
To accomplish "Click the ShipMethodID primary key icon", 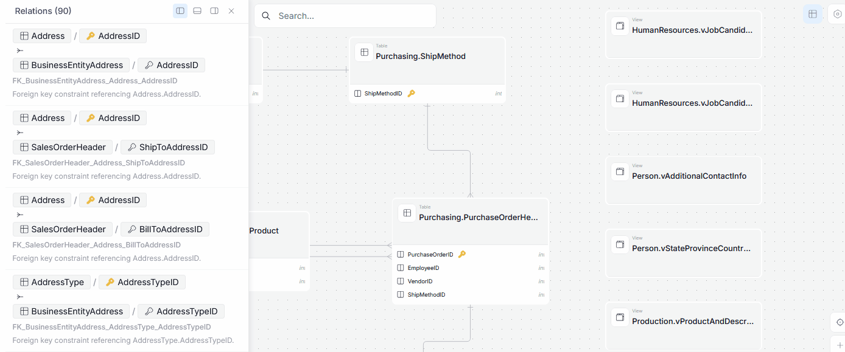I will [411, 94].
